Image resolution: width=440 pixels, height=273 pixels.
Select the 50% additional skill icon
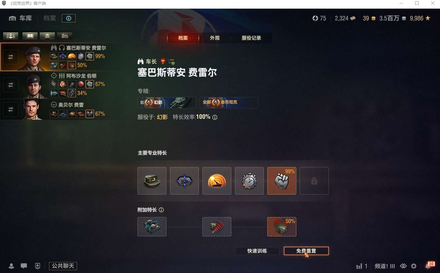point(282,227)
